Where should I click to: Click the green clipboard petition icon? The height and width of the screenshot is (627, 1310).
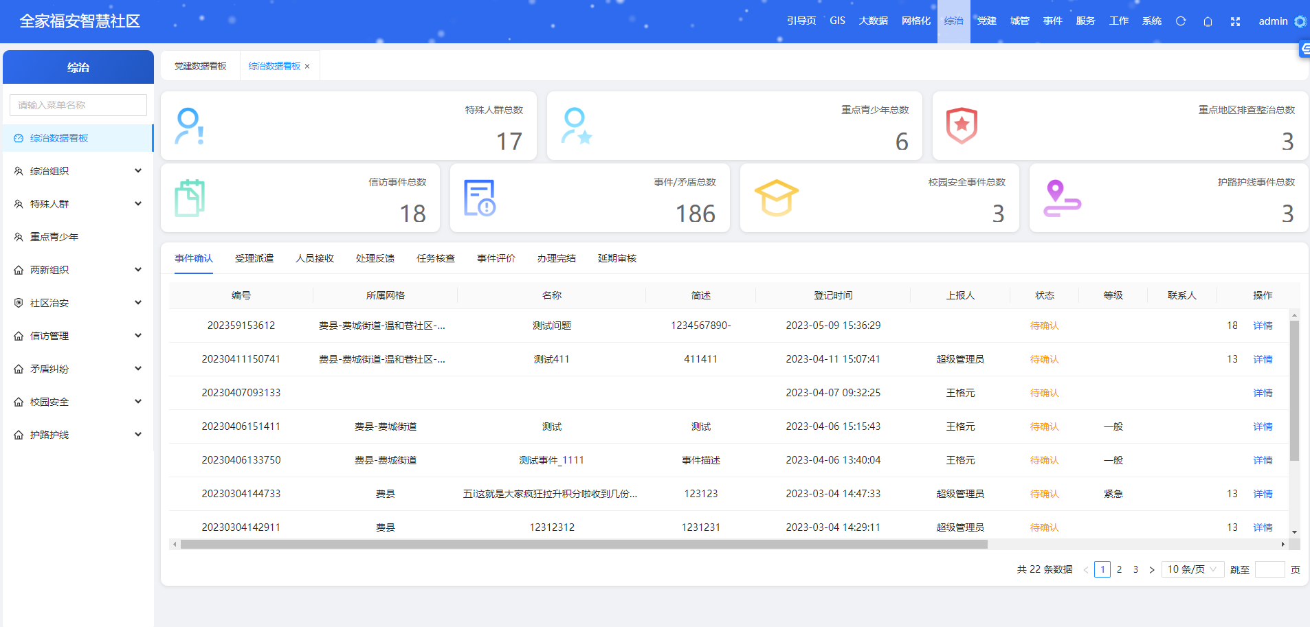[190, 198]
